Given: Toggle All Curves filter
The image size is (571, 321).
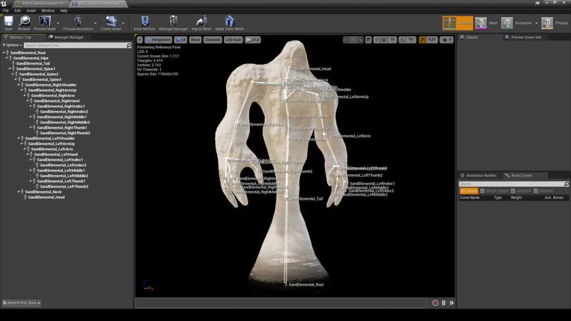Looking at the screenshot, I should pos(469,191).
